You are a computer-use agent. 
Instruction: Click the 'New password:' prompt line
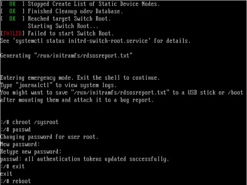[x=20, y=144]
